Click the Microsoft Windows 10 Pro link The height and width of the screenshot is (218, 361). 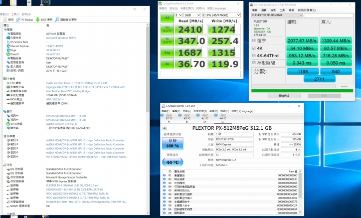pos(61,38)
